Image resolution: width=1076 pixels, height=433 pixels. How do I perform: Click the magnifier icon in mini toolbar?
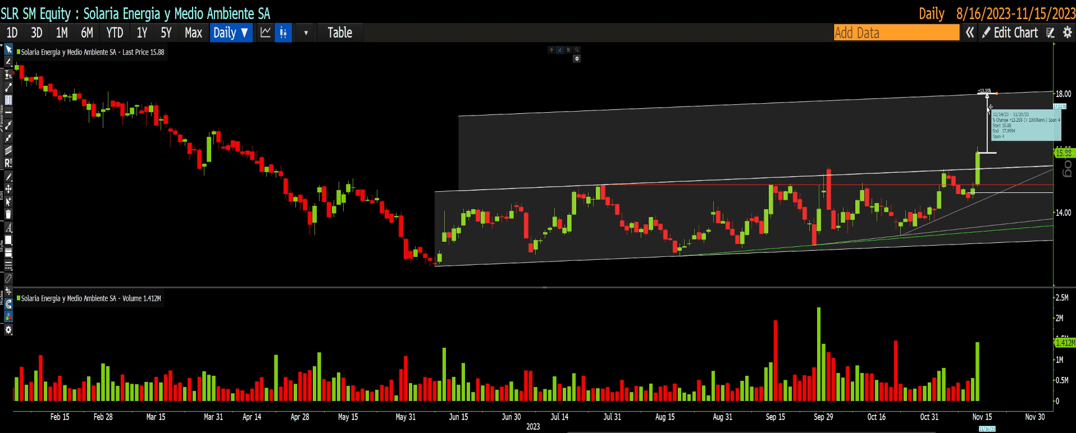pyautogui.click(x=577, y=50)
